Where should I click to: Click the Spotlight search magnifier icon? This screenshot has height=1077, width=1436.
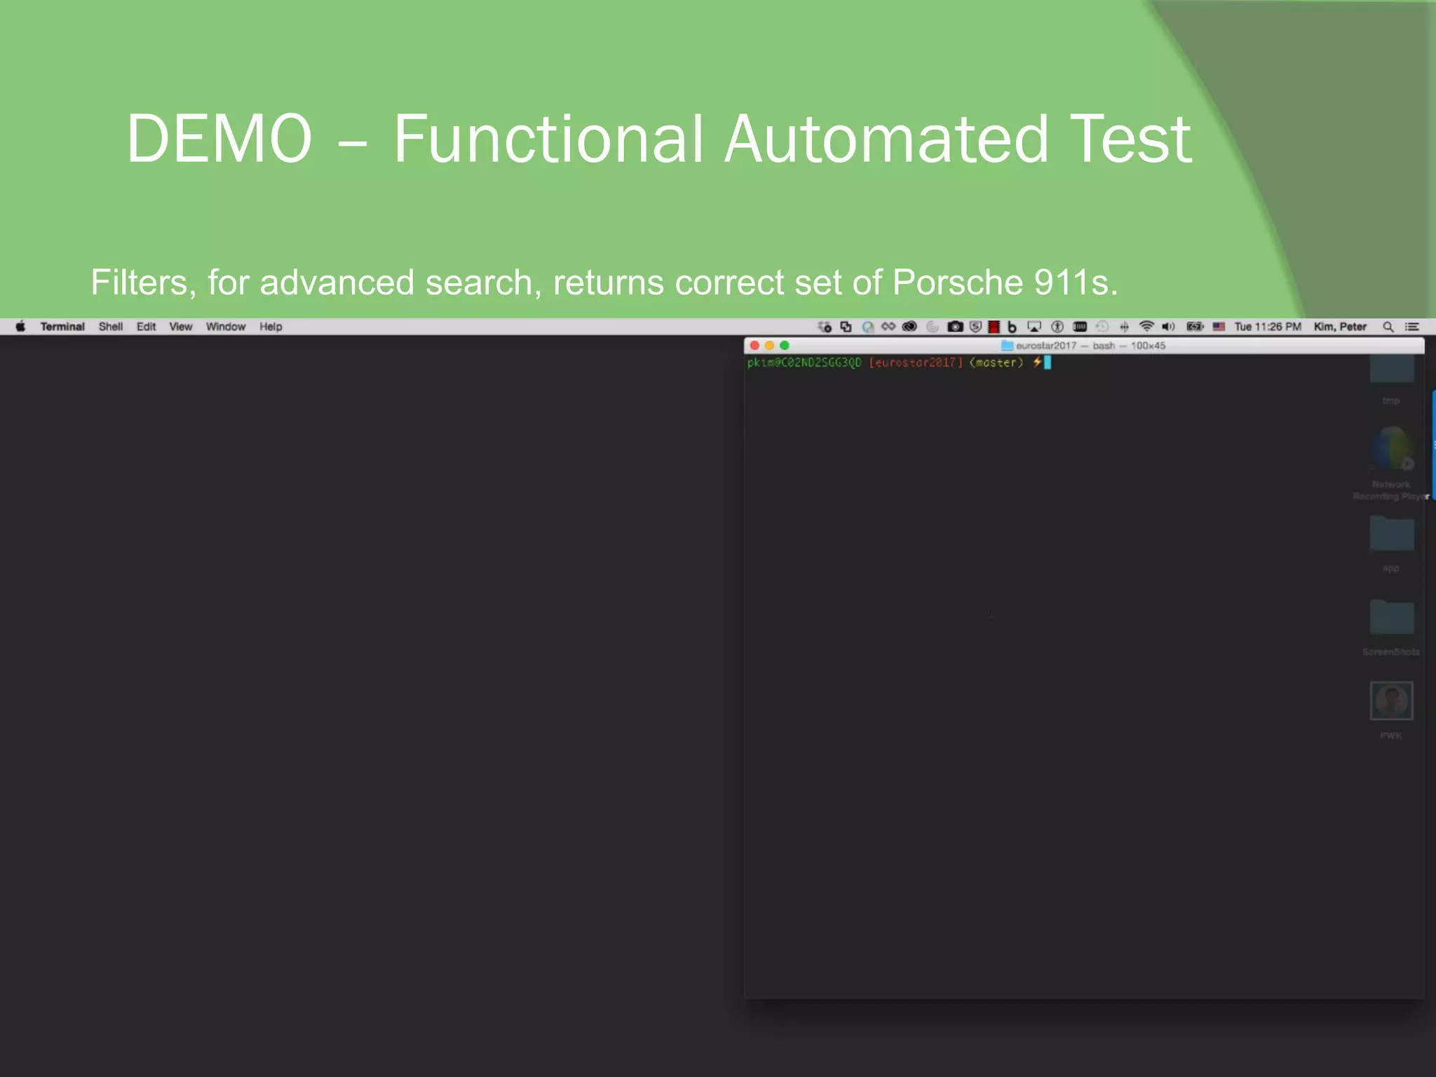coord(1388,327)
